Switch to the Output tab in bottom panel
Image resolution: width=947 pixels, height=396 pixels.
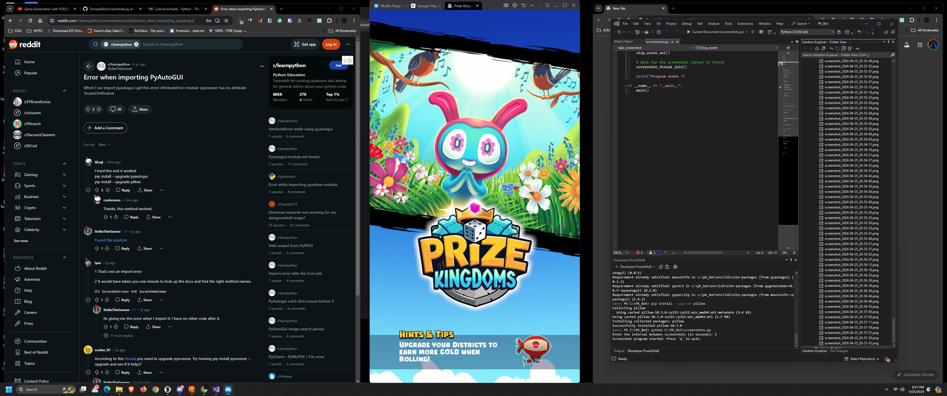tap(619, 351)
